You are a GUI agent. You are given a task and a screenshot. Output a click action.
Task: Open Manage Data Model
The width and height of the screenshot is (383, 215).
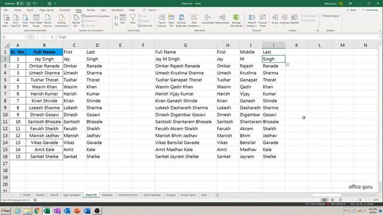tap(236, 20)
